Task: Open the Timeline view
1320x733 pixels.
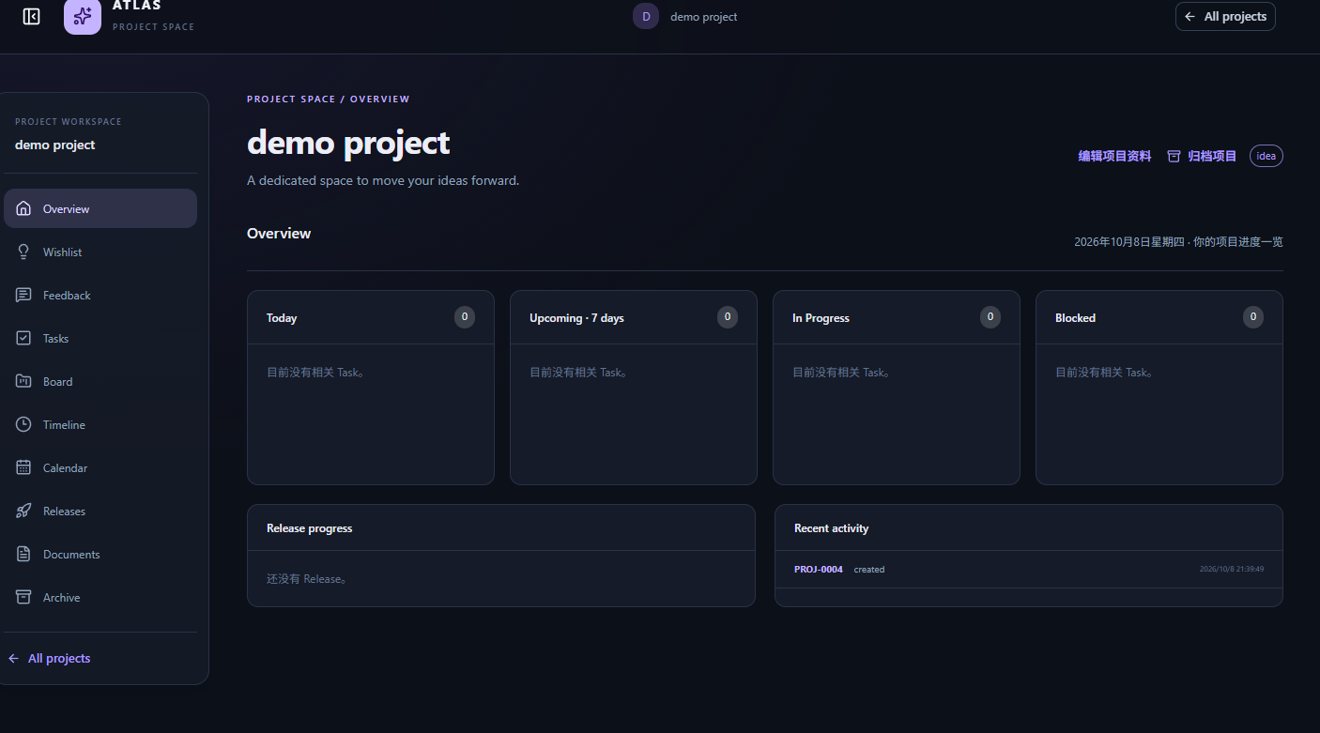Action: pyautogui.click(x=100, y=424)
